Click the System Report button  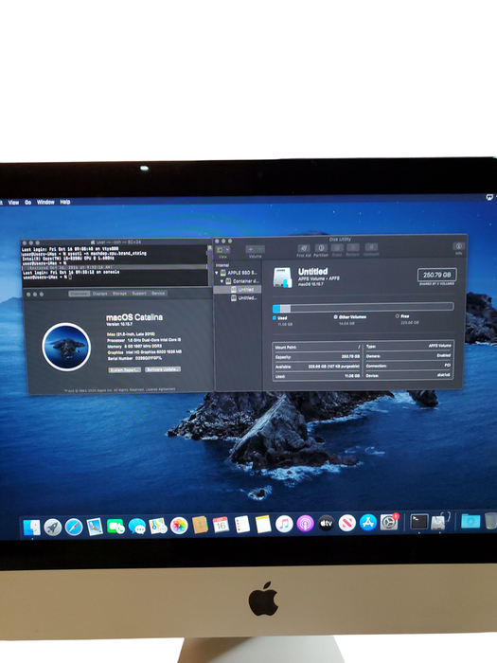pos(124,370)
